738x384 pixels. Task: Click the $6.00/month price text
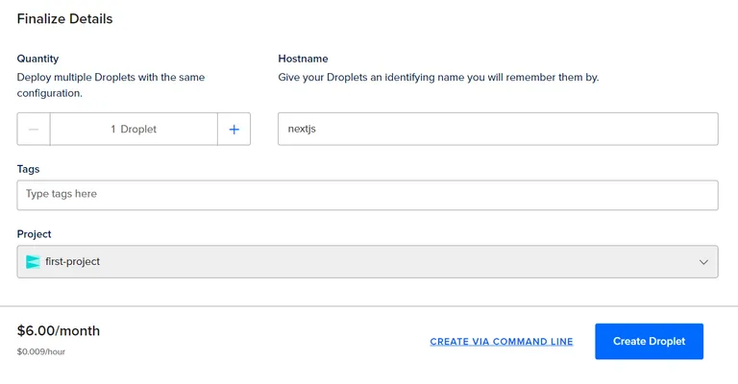[59, 331]
